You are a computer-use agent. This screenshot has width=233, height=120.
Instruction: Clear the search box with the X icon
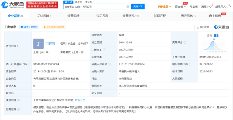pos(128,6)
